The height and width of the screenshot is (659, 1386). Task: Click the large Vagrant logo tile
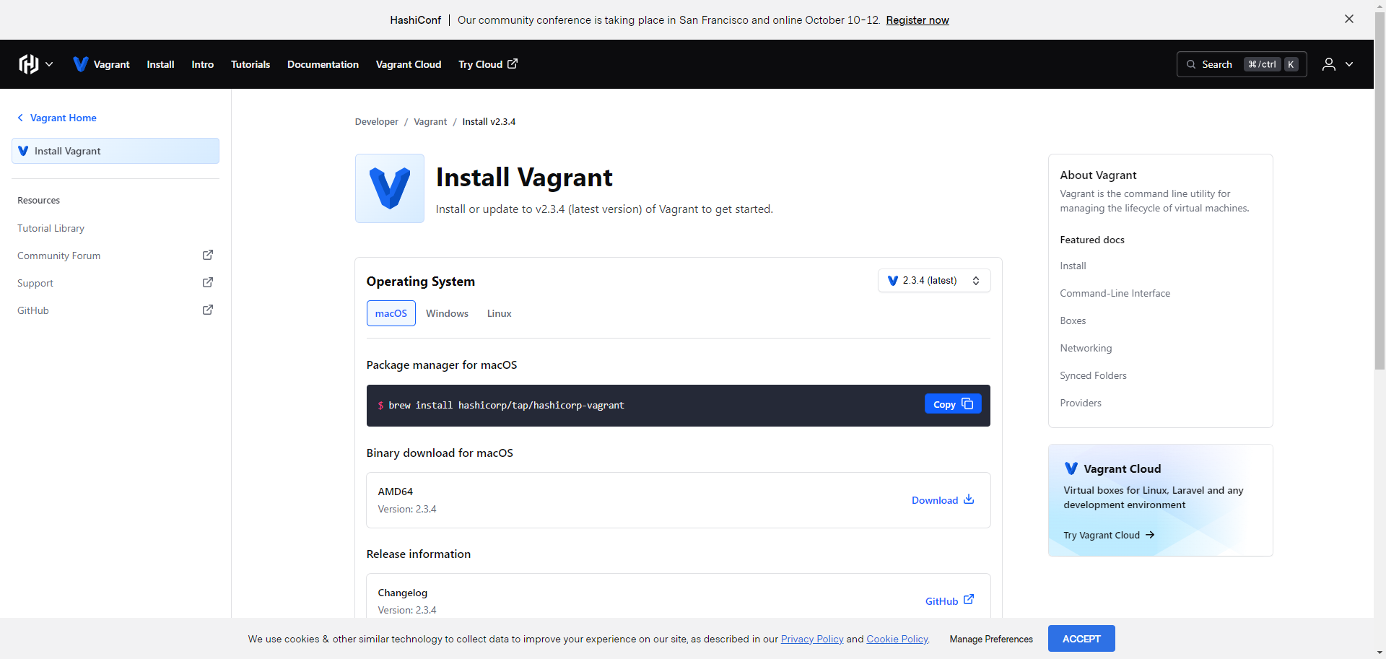(x=390, y=188)
